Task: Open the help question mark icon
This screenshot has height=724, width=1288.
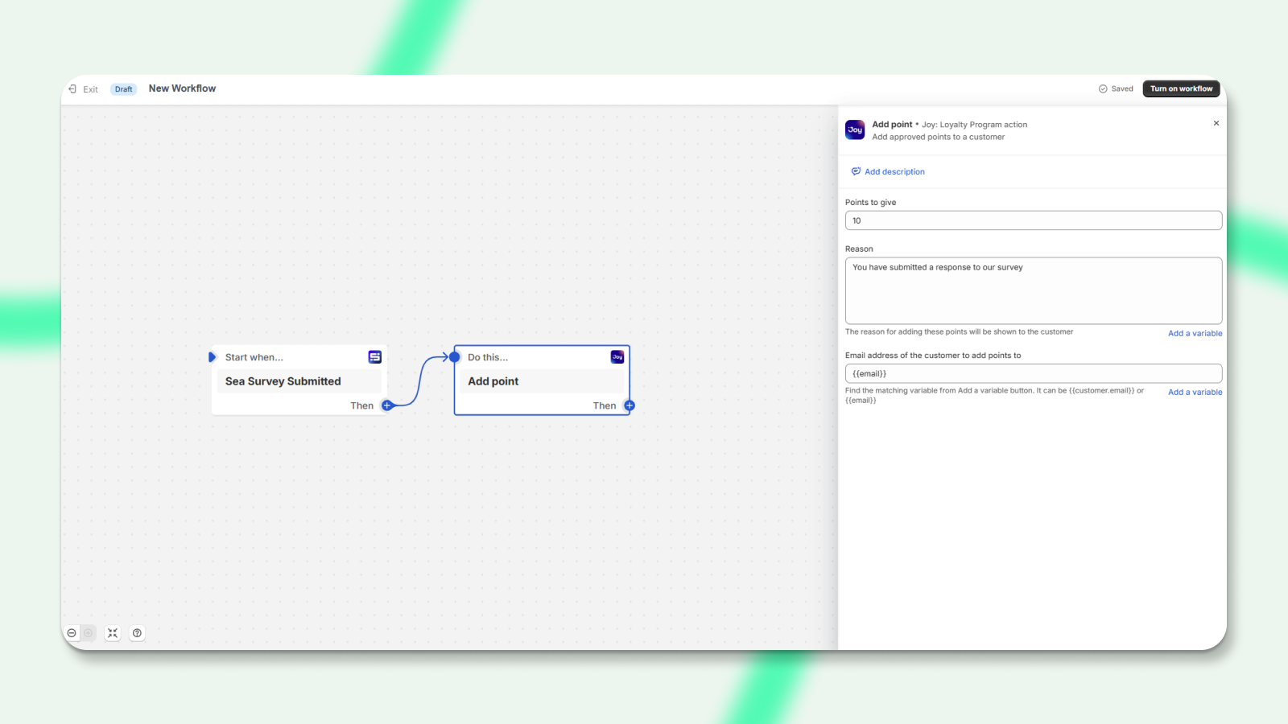Action: 138,633
